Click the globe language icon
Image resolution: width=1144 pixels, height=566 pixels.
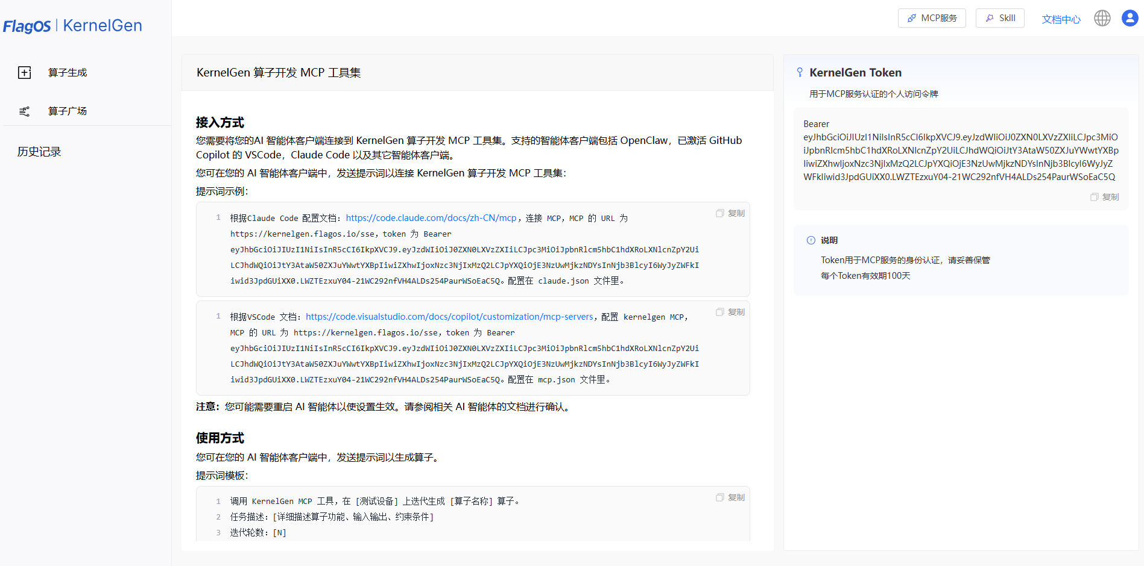click(x=1102, y=18)
